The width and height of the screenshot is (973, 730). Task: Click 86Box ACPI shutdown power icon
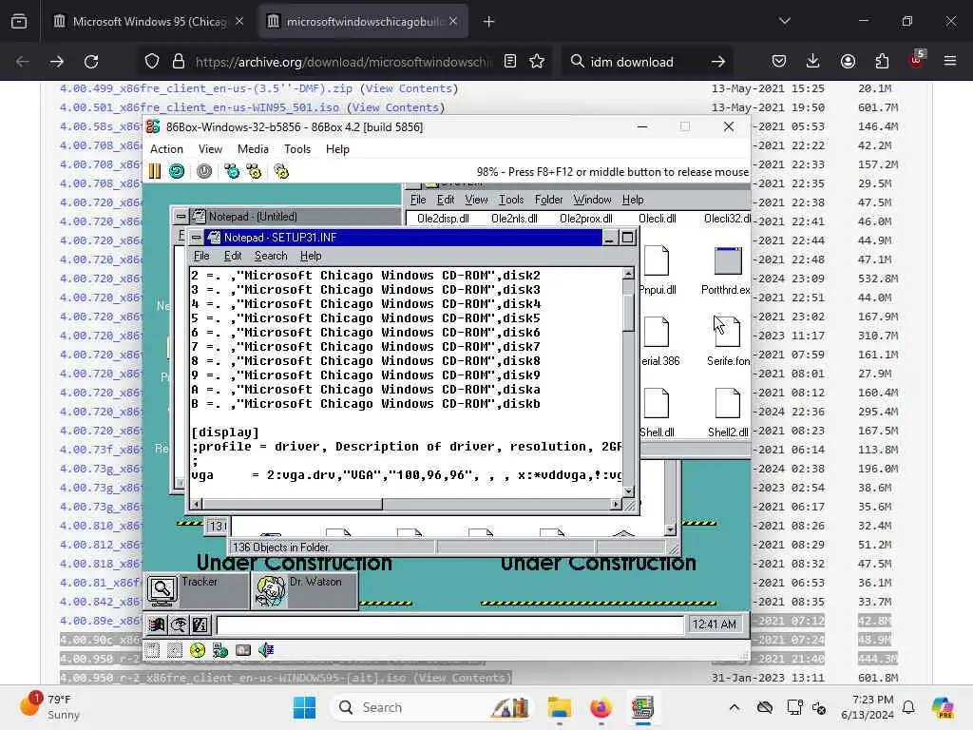click(204, 171)
